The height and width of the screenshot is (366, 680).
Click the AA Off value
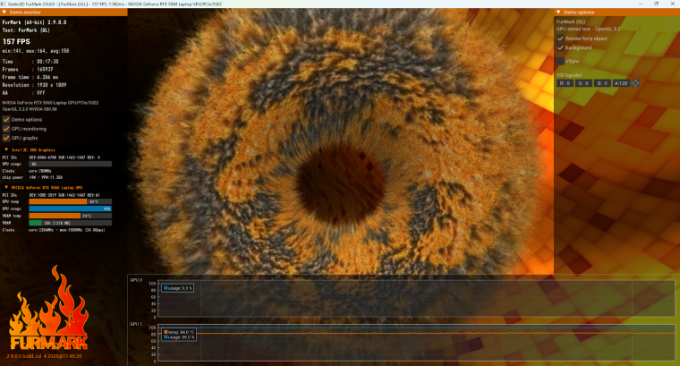tap(41, 93)
